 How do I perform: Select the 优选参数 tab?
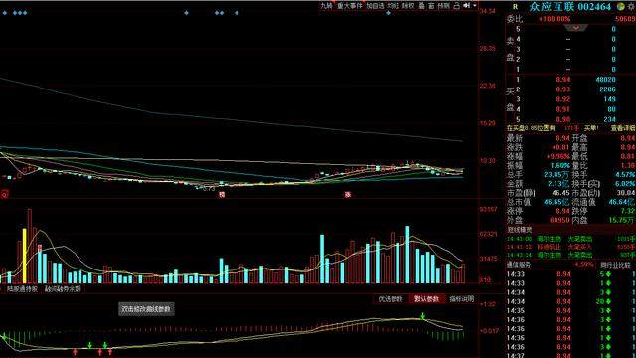tap(391, 299)
